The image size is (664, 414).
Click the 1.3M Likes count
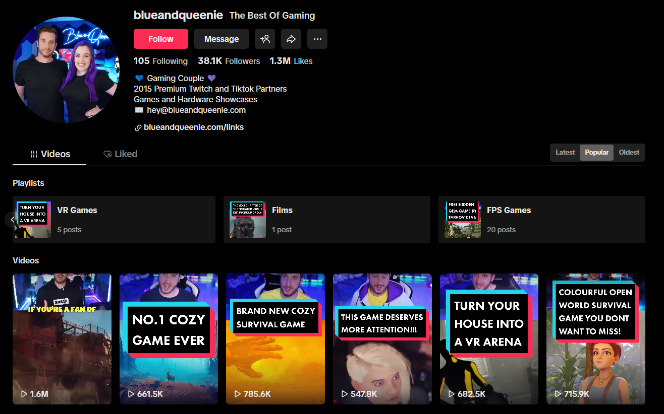[291, 61]
